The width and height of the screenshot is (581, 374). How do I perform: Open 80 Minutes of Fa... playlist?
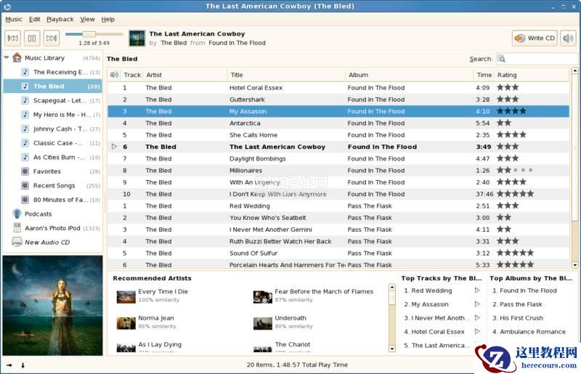[x=52, y=200]
